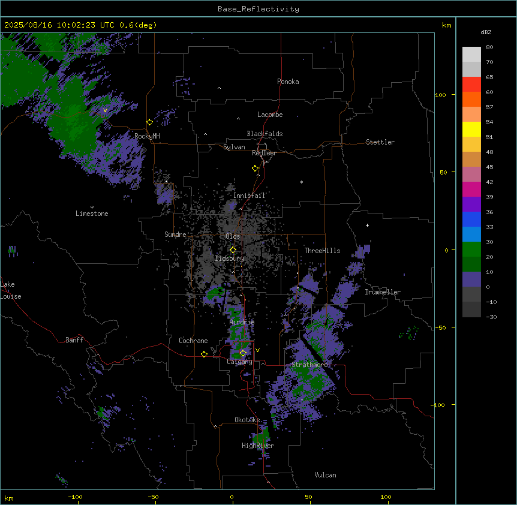Image resolution: width=517 pixels, height=505 pixels.
Task: Click the yellow V marker beside Calgary
Action: click(257, 350)
